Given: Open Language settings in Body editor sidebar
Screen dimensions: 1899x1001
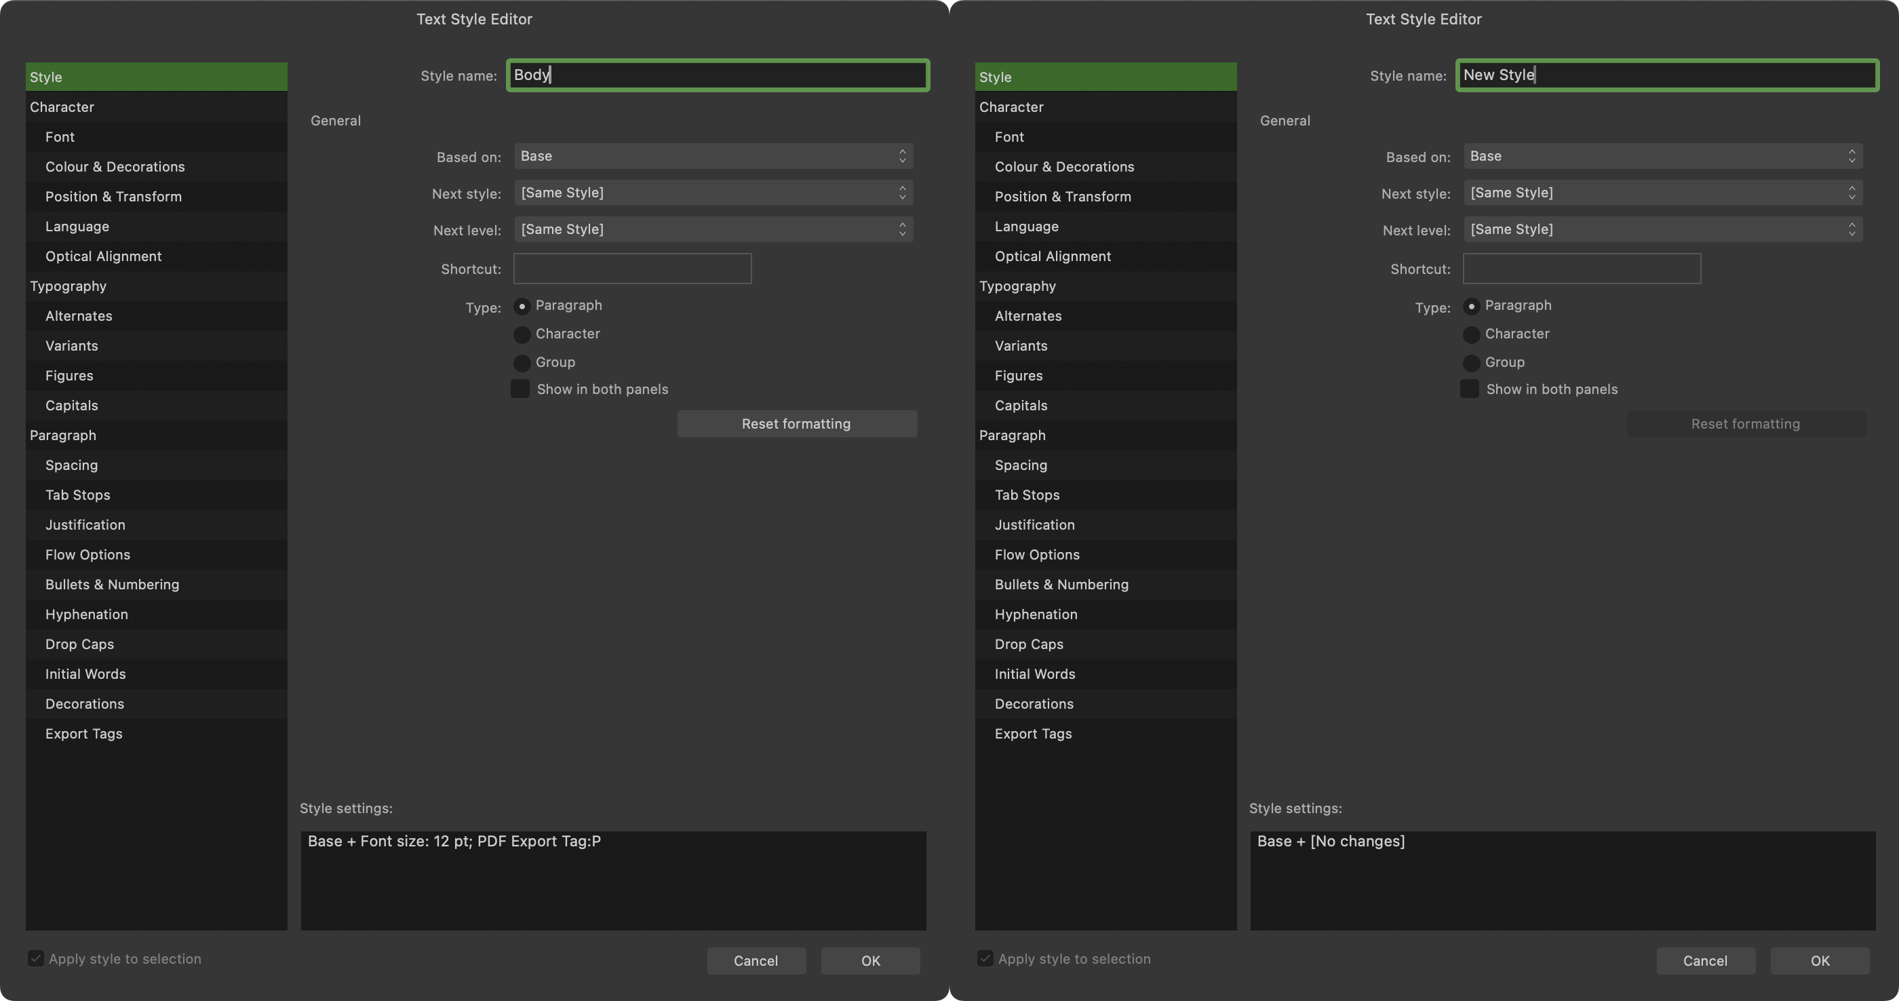Looking at the screenshot, I should click(x=156, y=227).
